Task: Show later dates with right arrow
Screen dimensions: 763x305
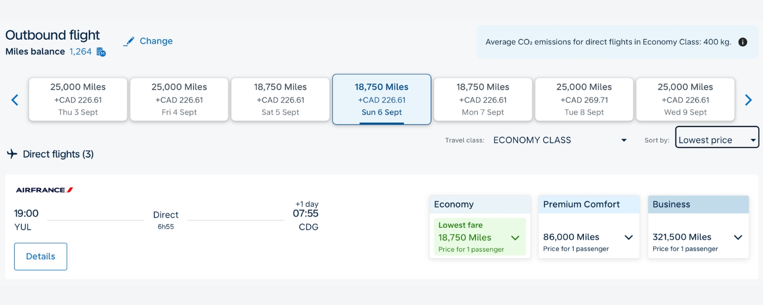Action: 748,100
